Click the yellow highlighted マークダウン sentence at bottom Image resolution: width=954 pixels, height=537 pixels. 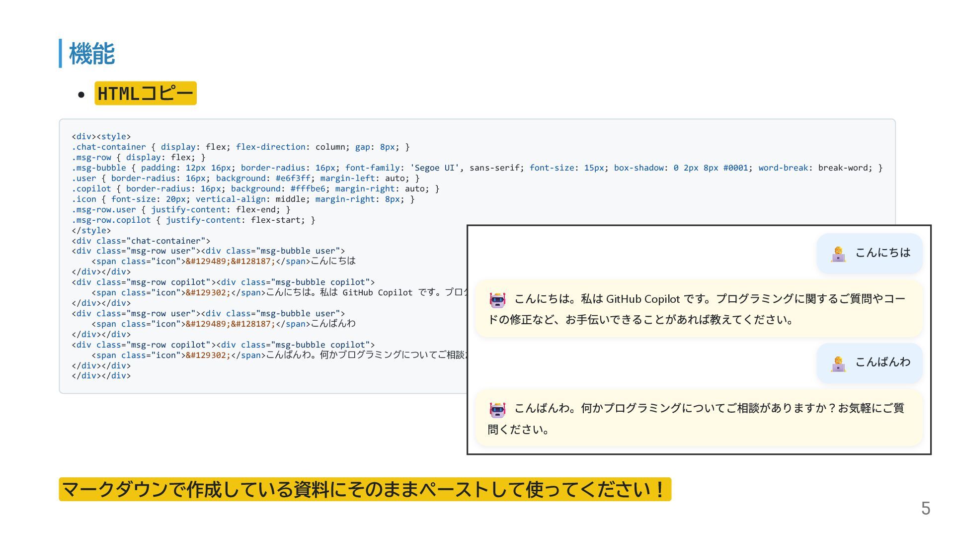pyautogui.click(x=365, y=489)
